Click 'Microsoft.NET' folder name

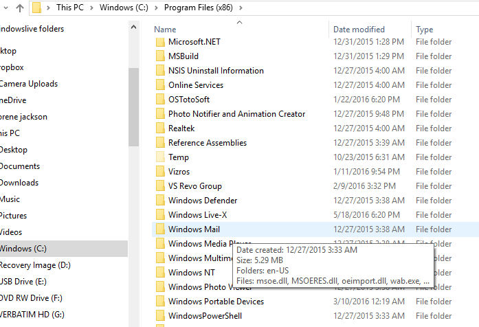(x=194, y=42)
